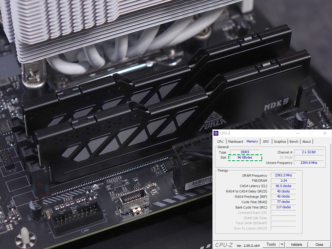332x249 pixels.
Task: Click the Tools button
Action: (271, 244)
